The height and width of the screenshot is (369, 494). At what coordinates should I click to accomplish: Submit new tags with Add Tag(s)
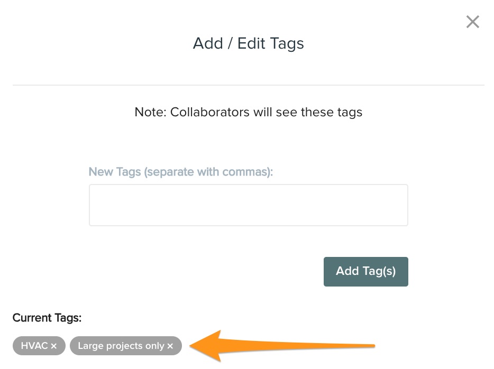click(365, 271)
